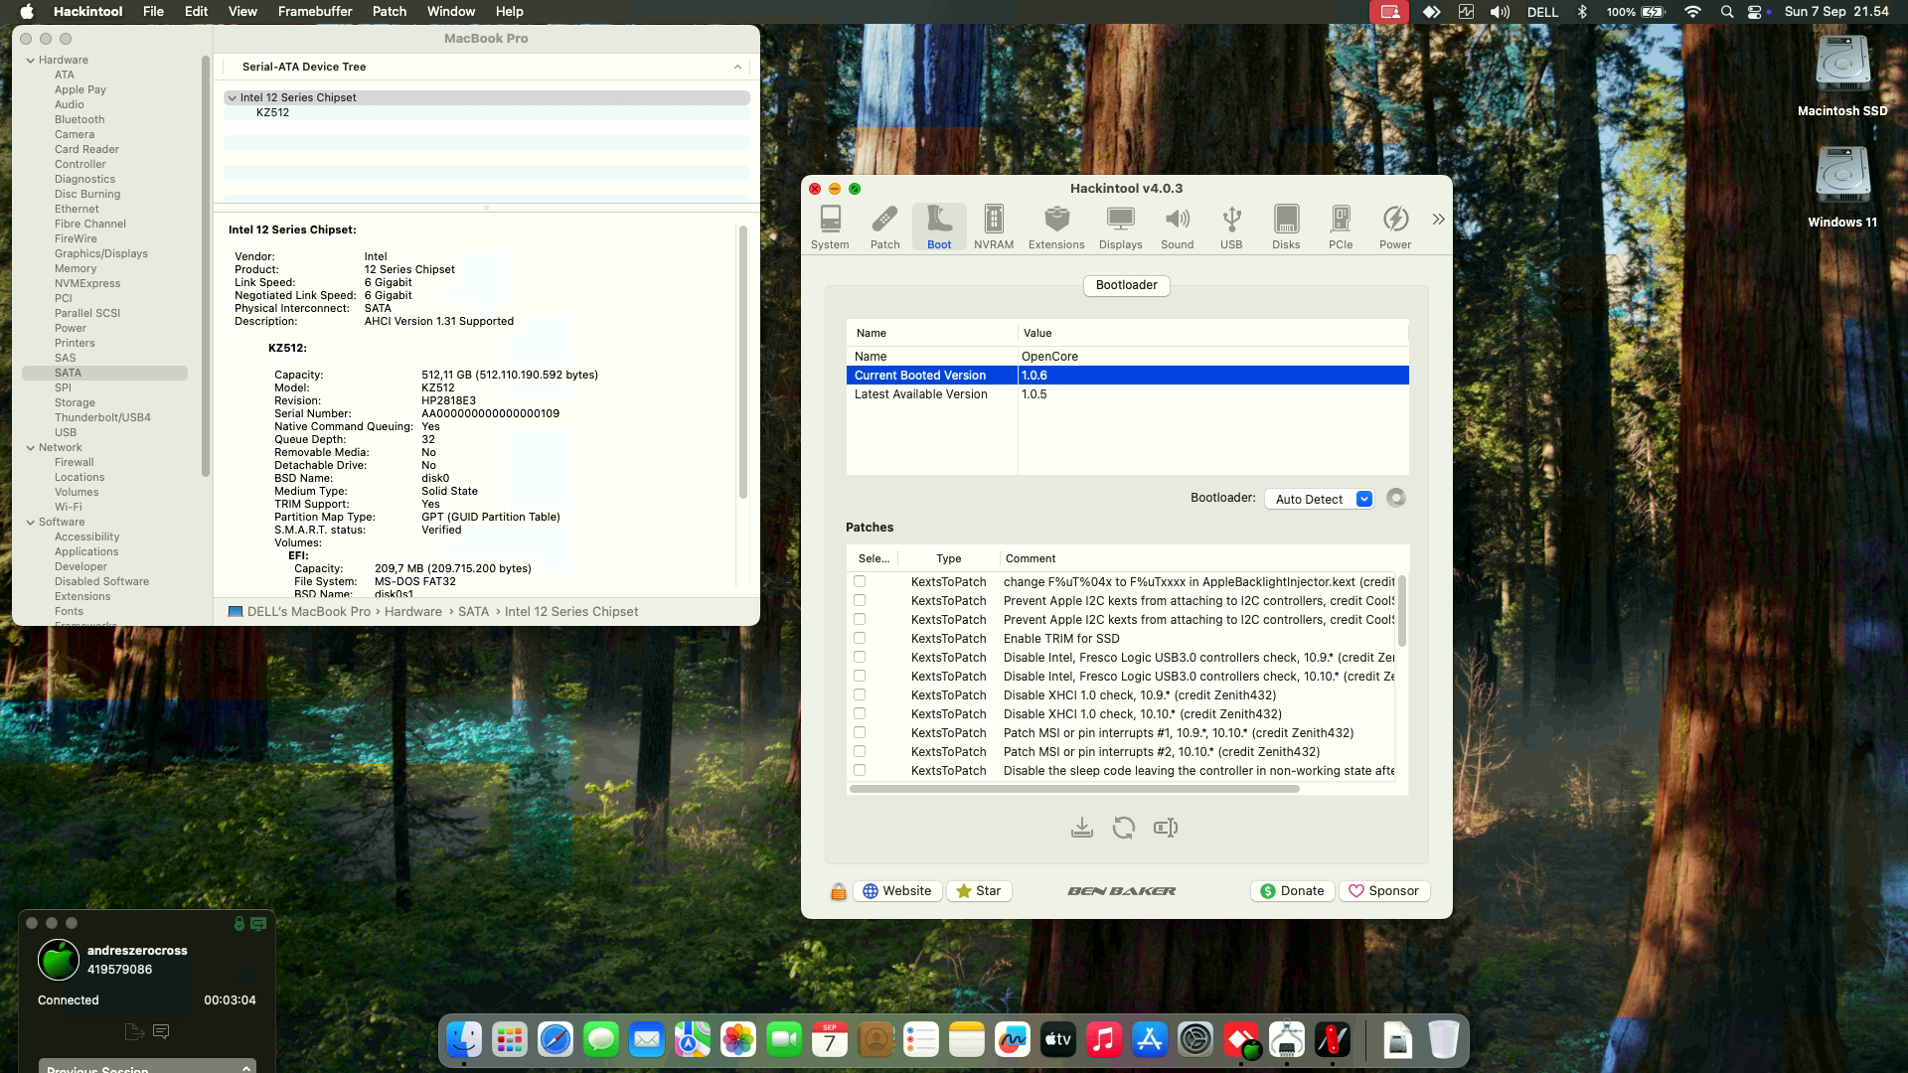Screen dimensions: 1908x1073
Task: Open the Patch tool in Hackintool
Action: pyautogui.click(x=884, y=227)
